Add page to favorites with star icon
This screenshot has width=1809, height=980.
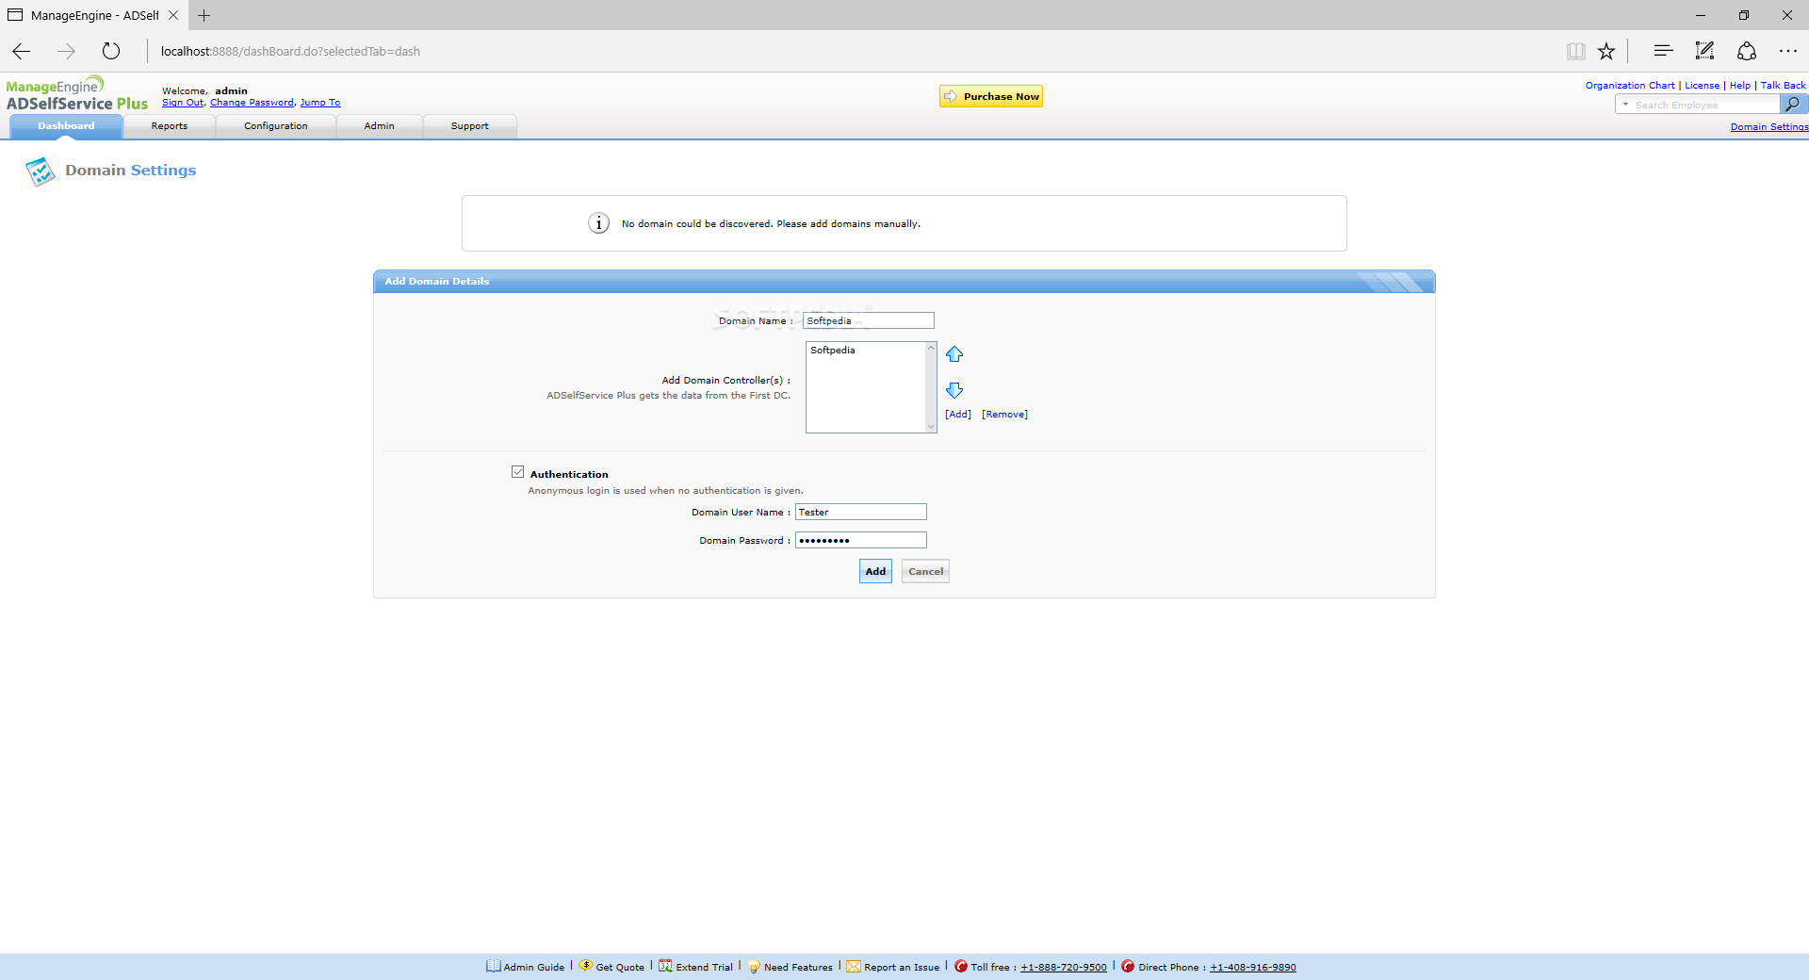pyautogui.click(x=1606, y=51)
